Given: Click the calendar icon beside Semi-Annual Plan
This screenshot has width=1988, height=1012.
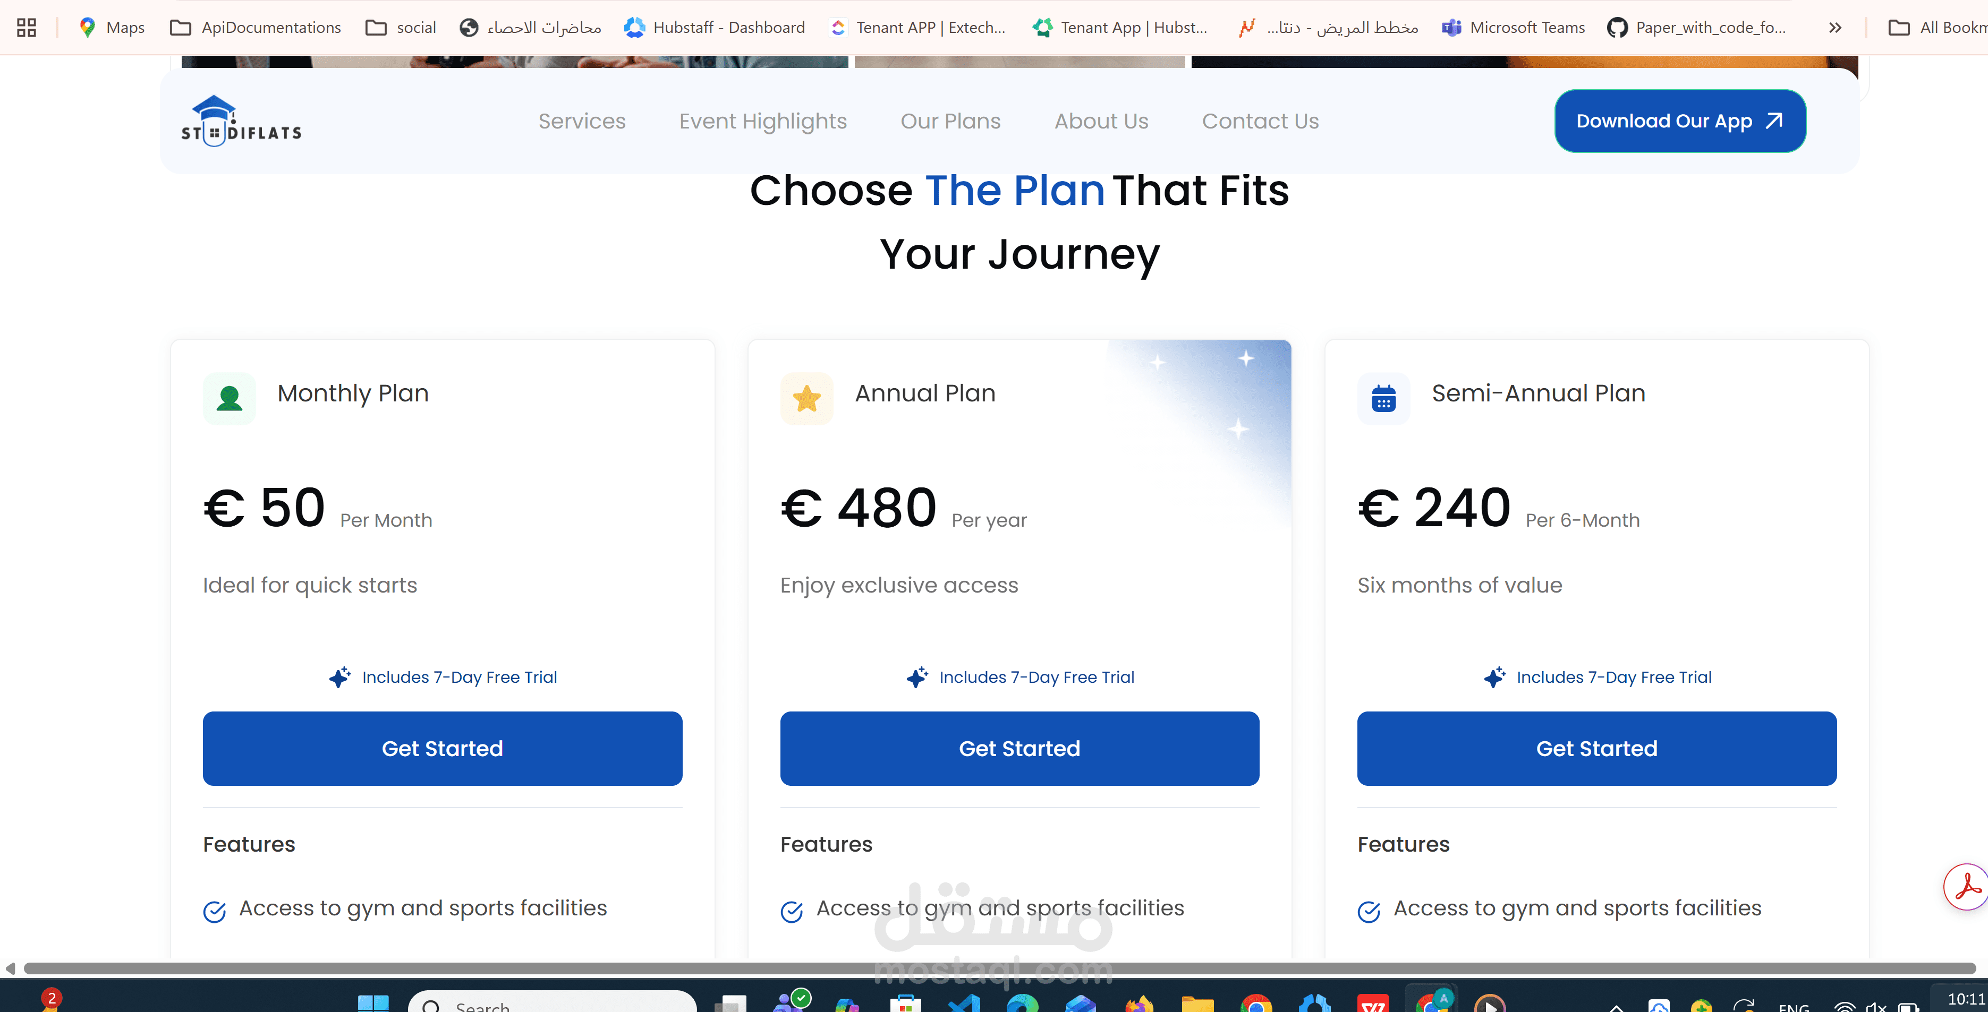Looking at the screenshot, I should coord(1383,398).
